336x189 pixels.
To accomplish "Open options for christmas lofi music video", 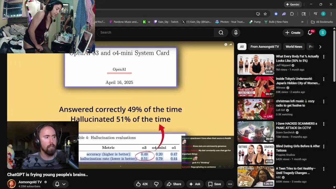I will pos(324,101).
